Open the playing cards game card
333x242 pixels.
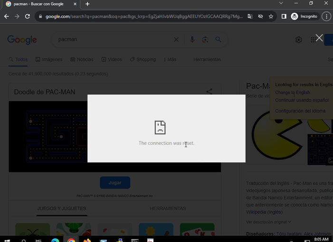[197, 230]
